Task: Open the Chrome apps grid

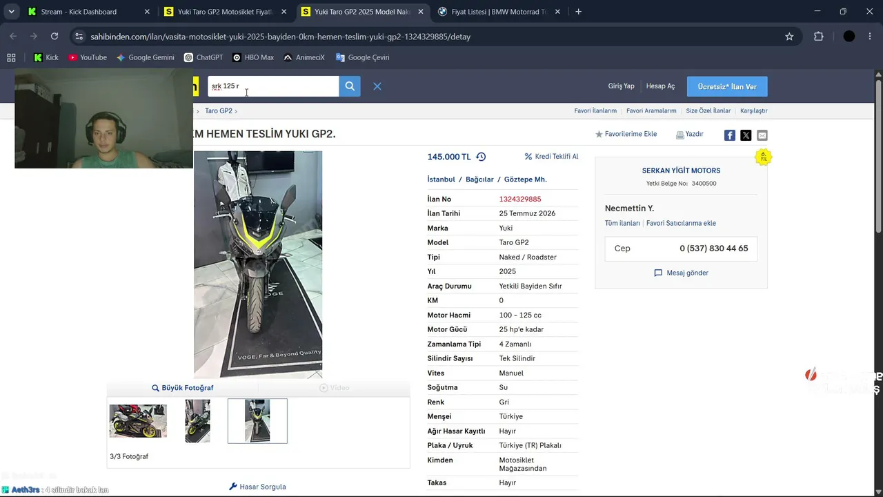Action: pyautogui.click(x=11, y=57)
